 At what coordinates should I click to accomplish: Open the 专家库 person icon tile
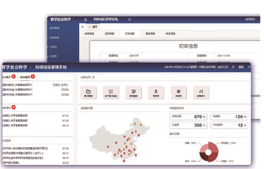coord(156,93)
